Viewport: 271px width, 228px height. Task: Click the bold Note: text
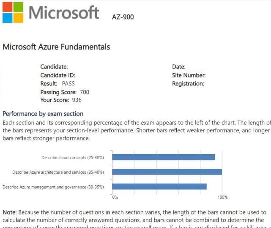(10, 212)
